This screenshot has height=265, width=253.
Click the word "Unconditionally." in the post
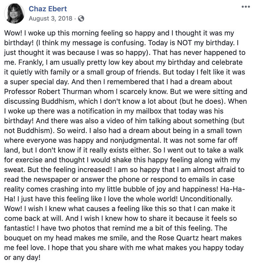point(206,199)
